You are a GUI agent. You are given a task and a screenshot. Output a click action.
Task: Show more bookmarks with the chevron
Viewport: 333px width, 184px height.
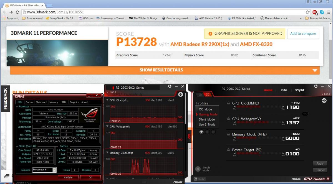pos(301,18)
